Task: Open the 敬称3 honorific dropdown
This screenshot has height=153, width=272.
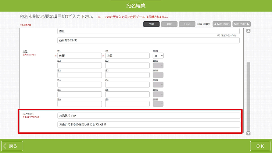Action: pyautogui.click(x=158, y=75)
